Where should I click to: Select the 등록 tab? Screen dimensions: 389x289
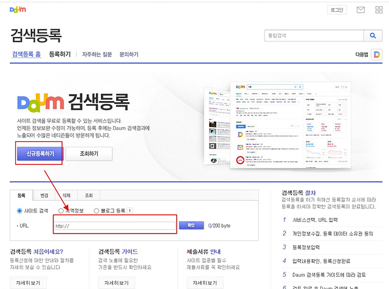point(21,195)
